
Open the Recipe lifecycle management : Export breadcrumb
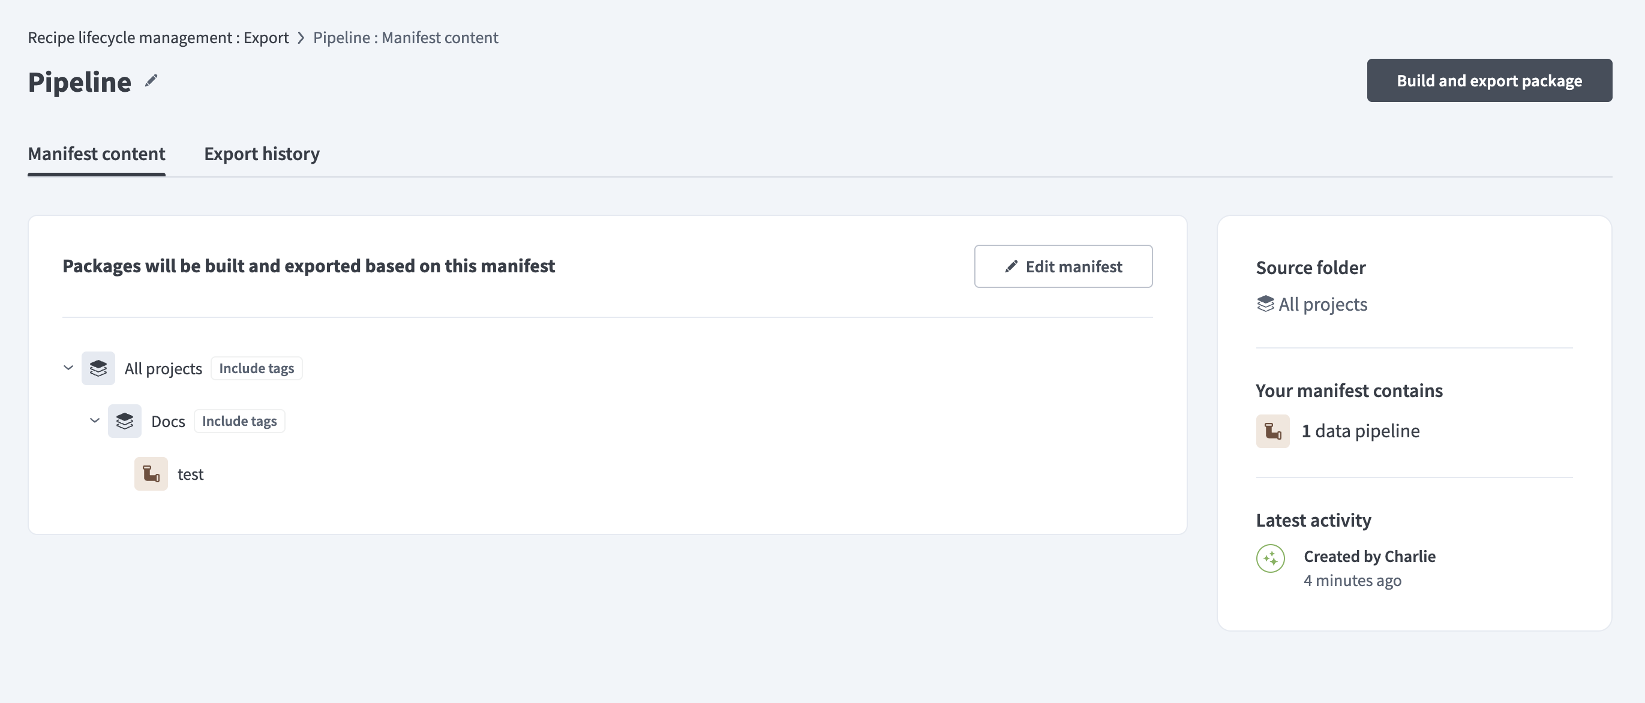tap(158, 37)
